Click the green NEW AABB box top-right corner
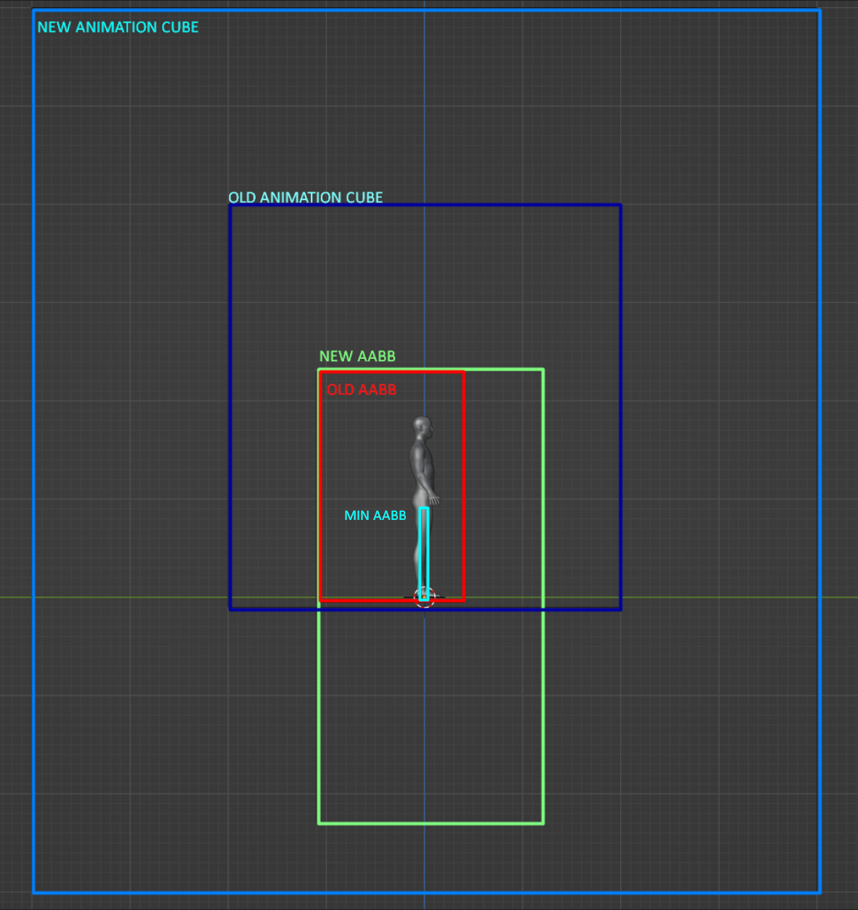The image size is (858, 910). coord(543,370)
